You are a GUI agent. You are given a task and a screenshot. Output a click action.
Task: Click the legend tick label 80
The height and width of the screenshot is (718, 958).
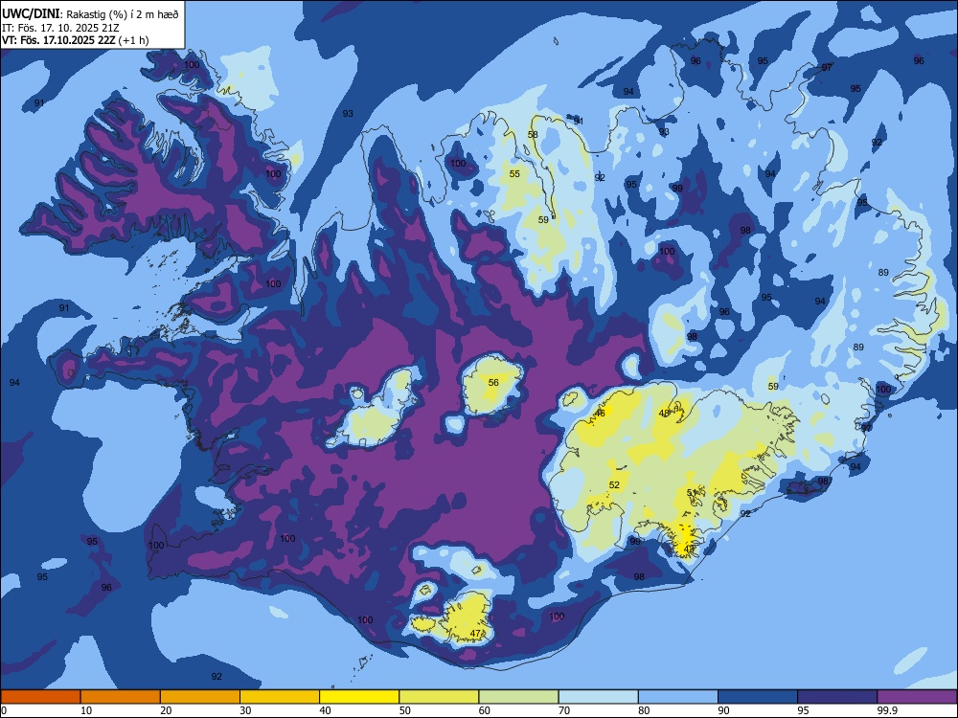644,710
